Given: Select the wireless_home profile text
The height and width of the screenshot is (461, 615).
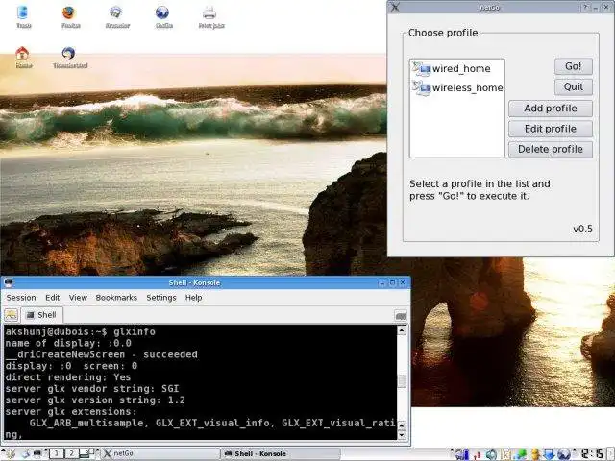Looking at the screenshot, I should click(x=468, y=87).
